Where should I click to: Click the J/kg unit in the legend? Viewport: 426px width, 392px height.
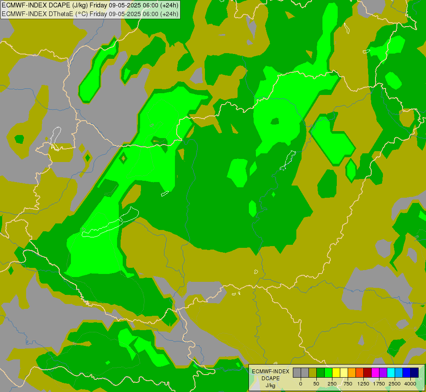pyautogui.click(x=271, y=385)
